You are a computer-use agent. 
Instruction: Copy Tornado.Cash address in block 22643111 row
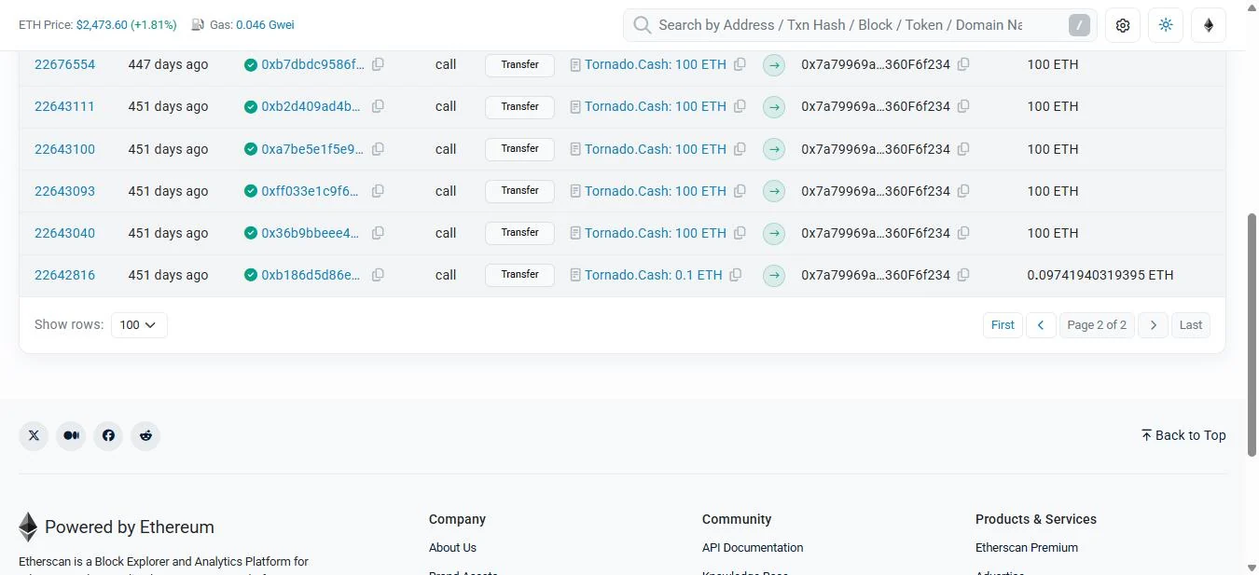tap(740, 106)
